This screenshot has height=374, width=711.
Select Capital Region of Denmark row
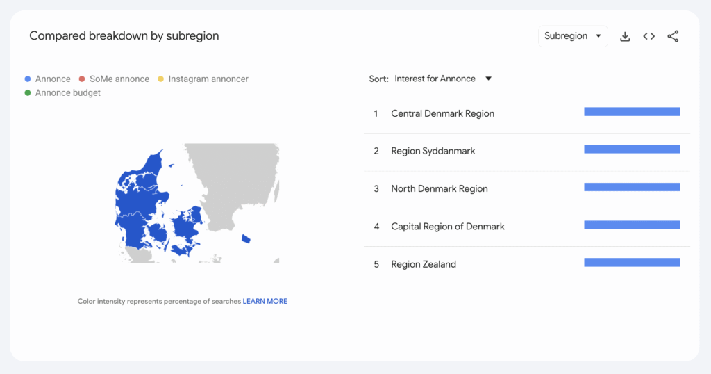[x=527, y=227]
